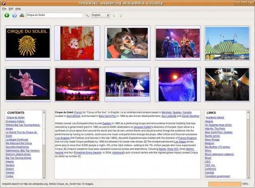The width and height of the screenshot is (255, 188).
Task: Open the blue veil performer thumbnail
Action: [178, 84]
